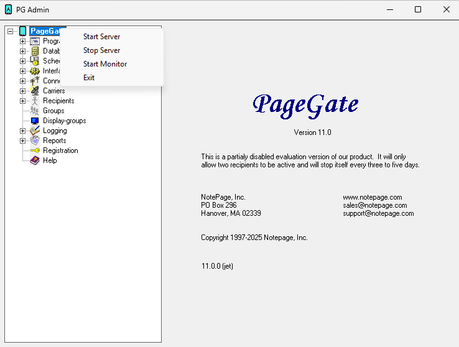This screenshot has height=347, width=459.
Task: Click the Help book icon
Action: (x=35, y=160)
